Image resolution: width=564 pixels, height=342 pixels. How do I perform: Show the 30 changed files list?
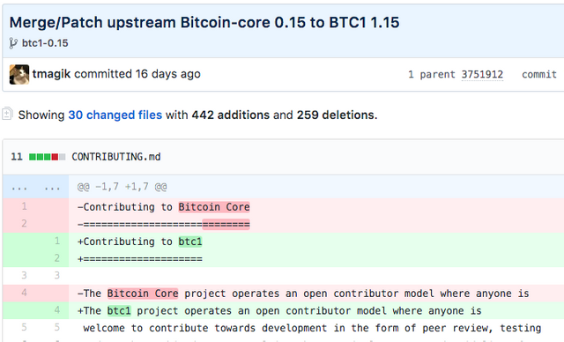tap(115, 115)
